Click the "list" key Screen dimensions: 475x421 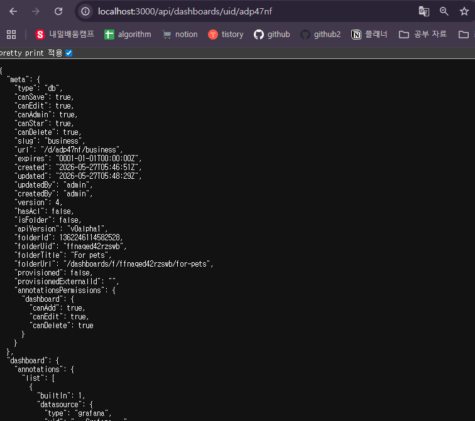[x=33, y=378]
